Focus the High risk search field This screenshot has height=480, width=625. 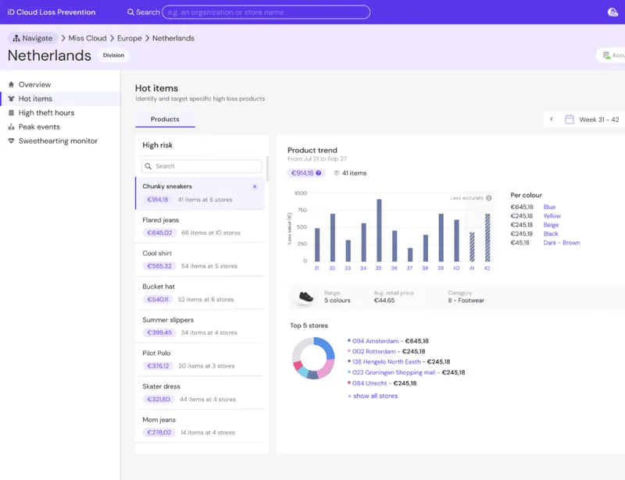[x=202, y=166]
